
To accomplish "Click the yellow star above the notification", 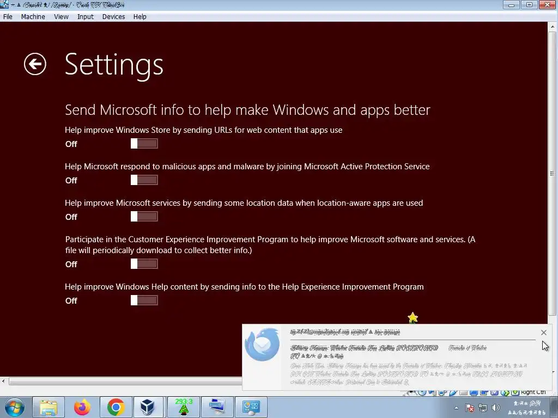I will 413,317.
